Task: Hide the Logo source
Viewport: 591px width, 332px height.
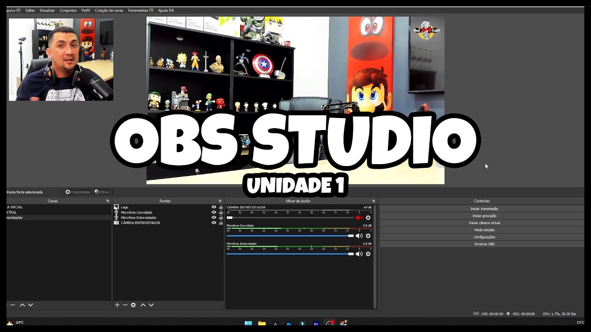Action: pos(214,207)
